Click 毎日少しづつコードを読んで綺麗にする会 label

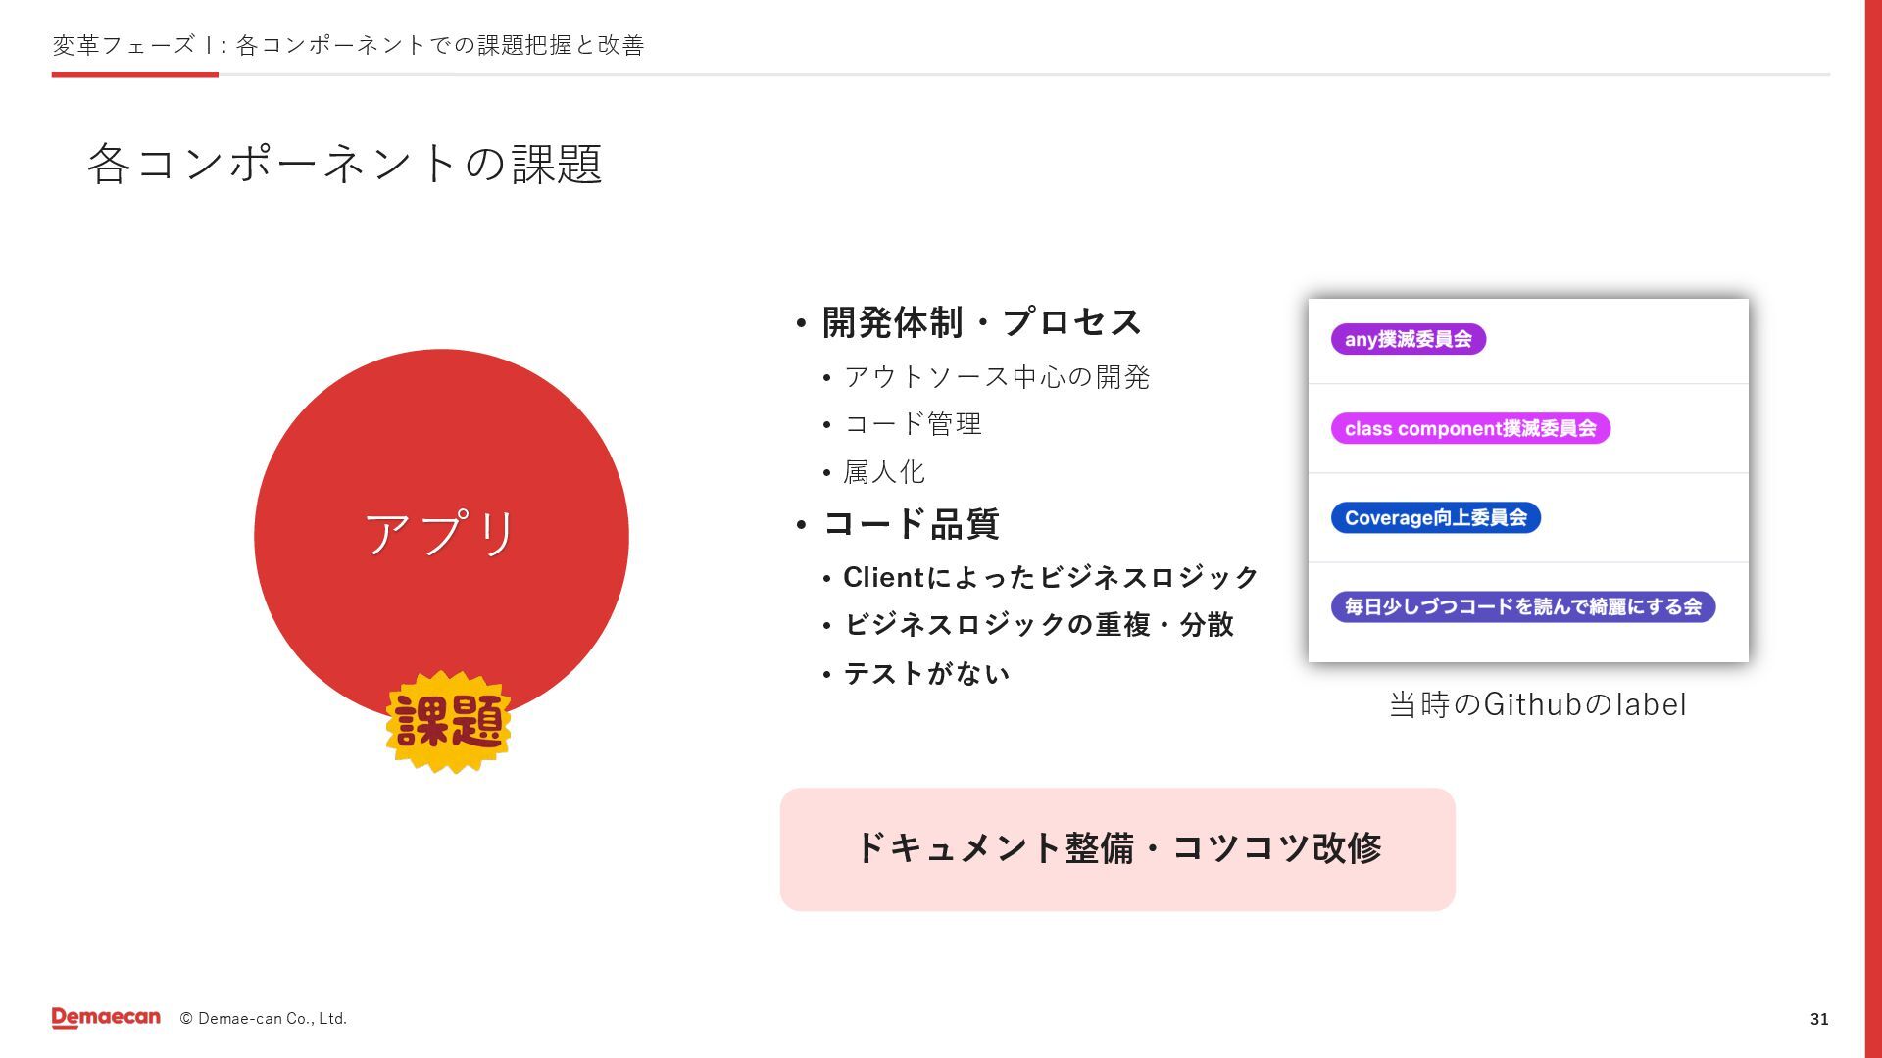[1522, 606]
